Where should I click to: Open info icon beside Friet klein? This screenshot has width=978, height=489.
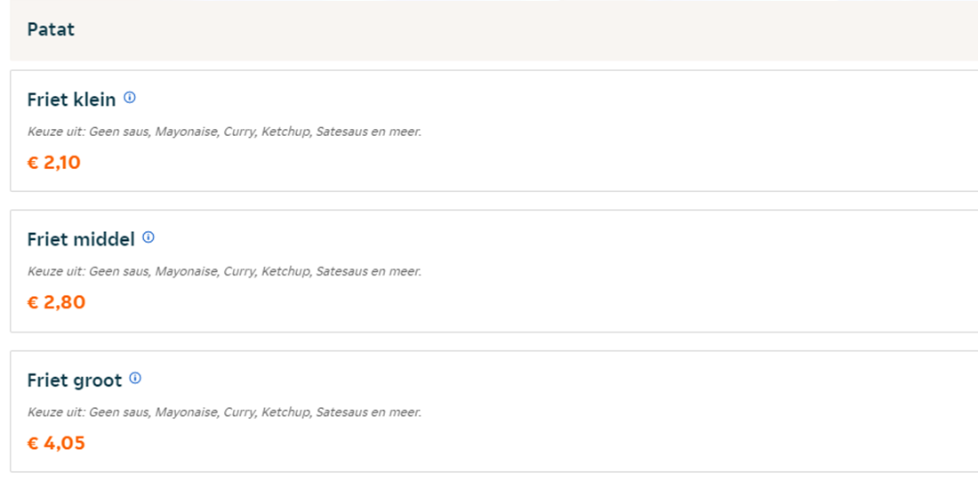click(130, 98)
